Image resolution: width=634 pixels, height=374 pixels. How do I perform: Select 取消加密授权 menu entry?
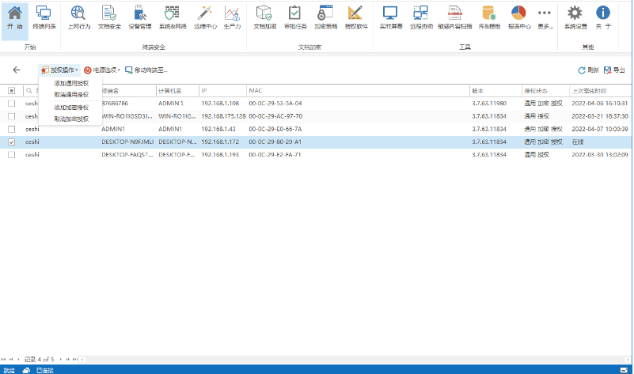(71, 119)
